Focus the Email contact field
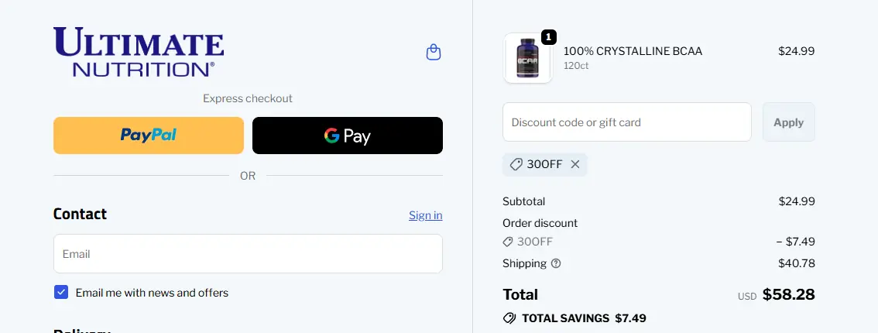This screenshot has width=878, height=333. pos(248,254)
